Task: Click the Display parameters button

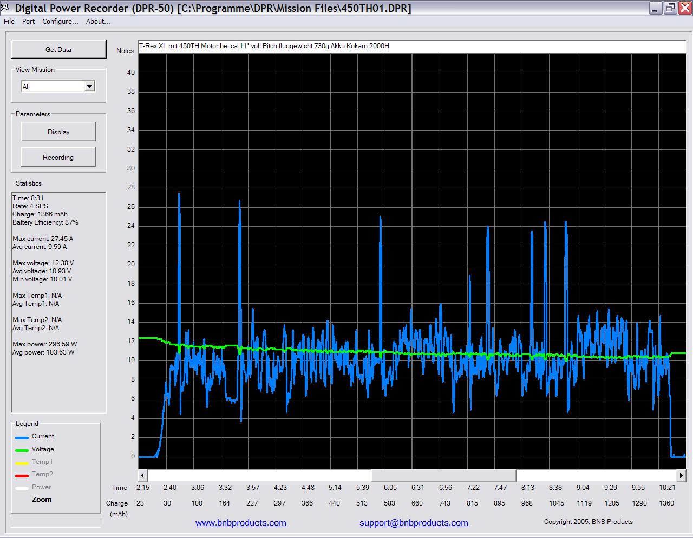Action: pyautogui.click(x=58, y=132)
